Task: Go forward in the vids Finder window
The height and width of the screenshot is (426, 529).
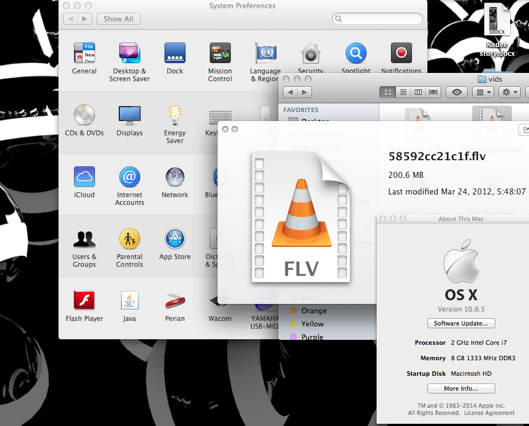Action: [x=304, y=92]
